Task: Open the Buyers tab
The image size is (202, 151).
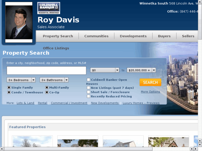Action: click(x=164, y=36)
